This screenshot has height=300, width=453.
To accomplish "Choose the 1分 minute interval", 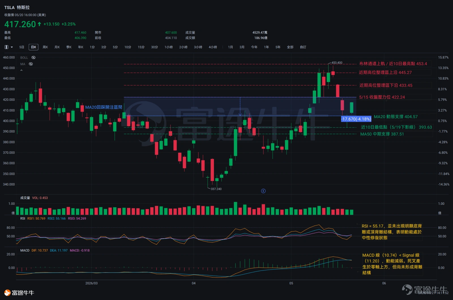I will [x=92, y=47].
